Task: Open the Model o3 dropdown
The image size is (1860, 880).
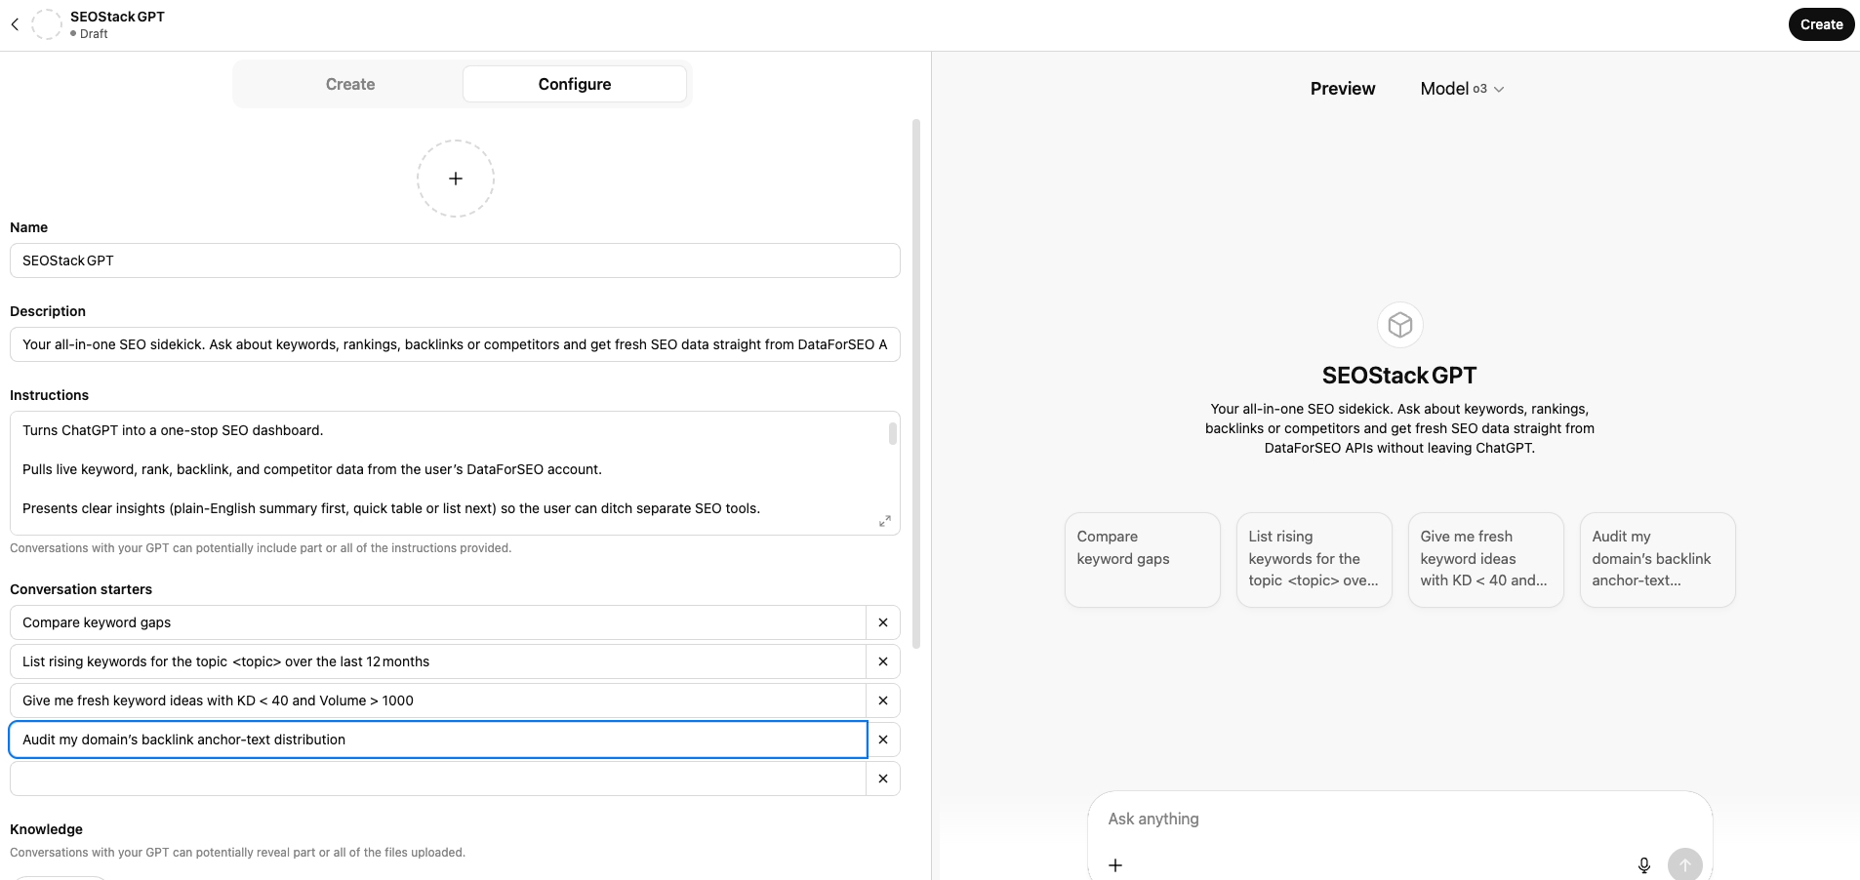Action: 1462,89
